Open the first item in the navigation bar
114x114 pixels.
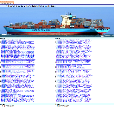click(10, 6)
